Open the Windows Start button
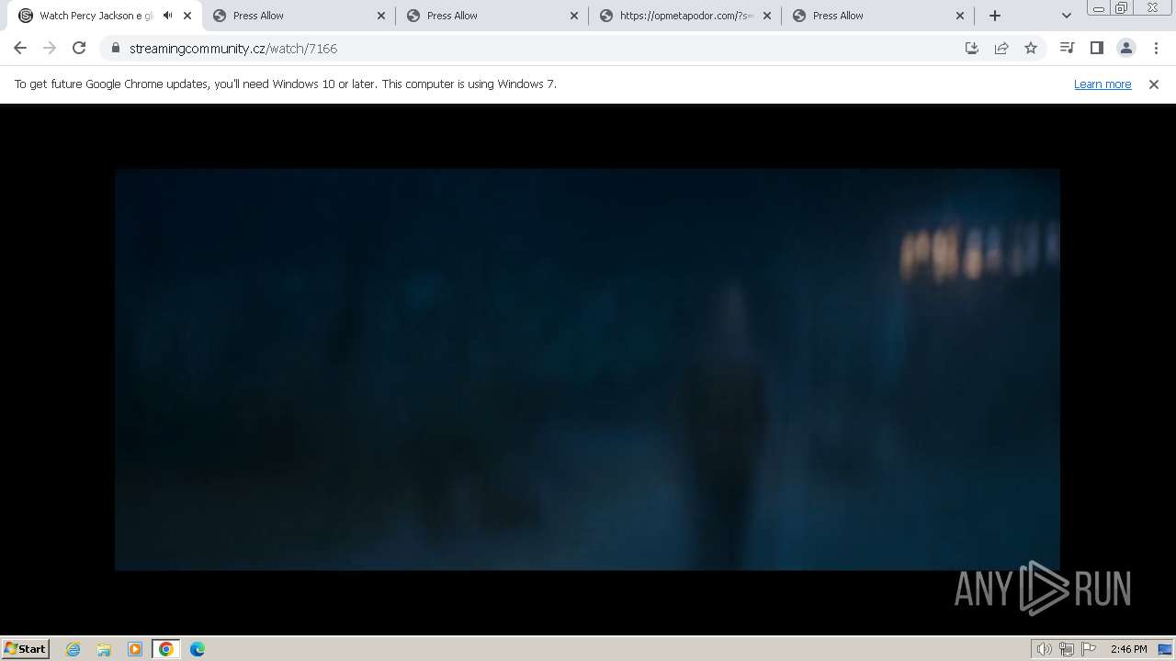 point(26,648)
